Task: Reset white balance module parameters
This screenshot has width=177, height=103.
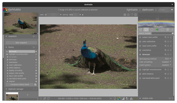Action: pos(168,74)
